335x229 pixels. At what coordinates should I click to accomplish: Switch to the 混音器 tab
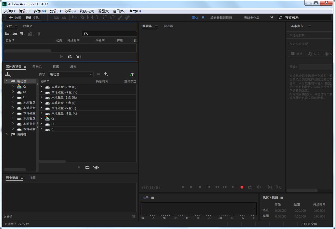coord(168,26)
